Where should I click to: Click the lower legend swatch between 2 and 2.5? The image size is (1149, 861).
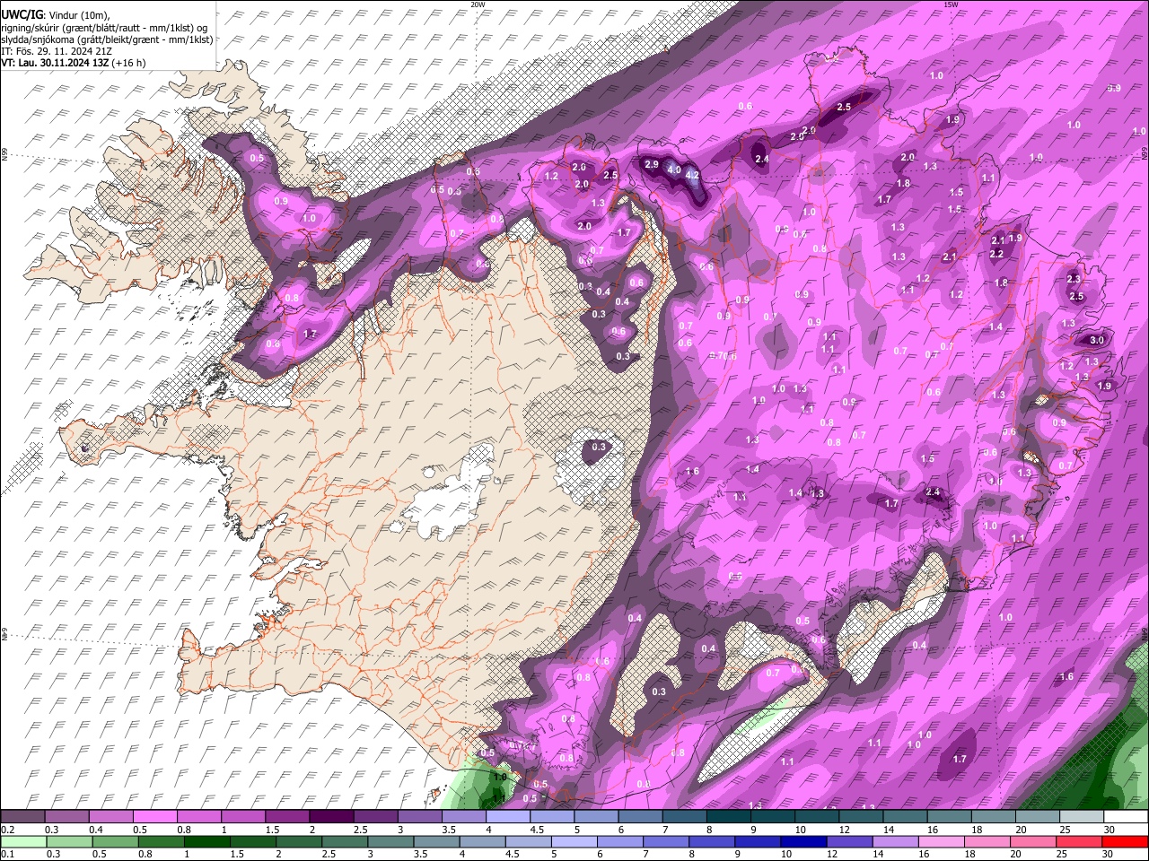pyautogui.click(x=299, y=841)
